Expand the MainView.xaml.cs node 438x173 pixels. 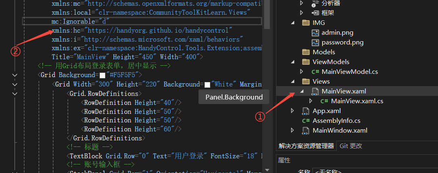(x=311, y=101)
